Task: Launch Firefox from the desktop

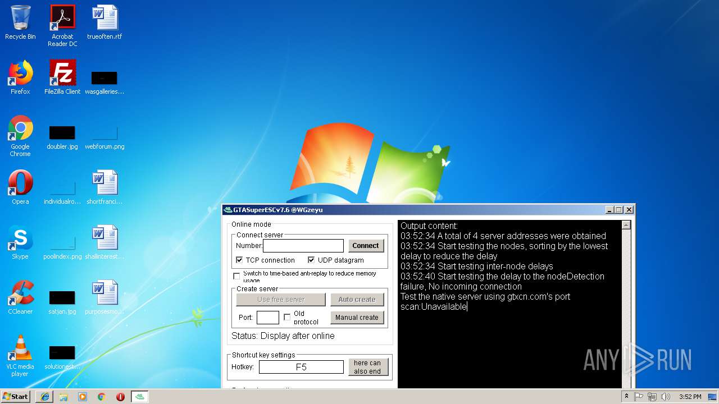Action: coord(20,77)
